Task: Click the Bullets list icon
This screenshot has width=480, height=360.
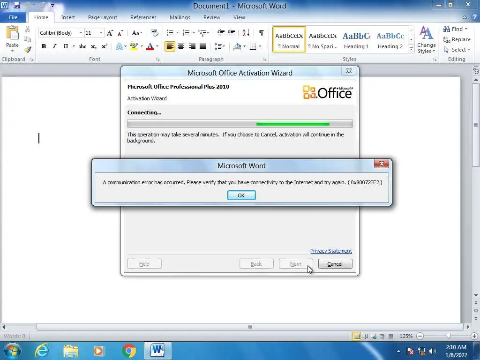Action: pyautogui.click(x=170, y=33)
